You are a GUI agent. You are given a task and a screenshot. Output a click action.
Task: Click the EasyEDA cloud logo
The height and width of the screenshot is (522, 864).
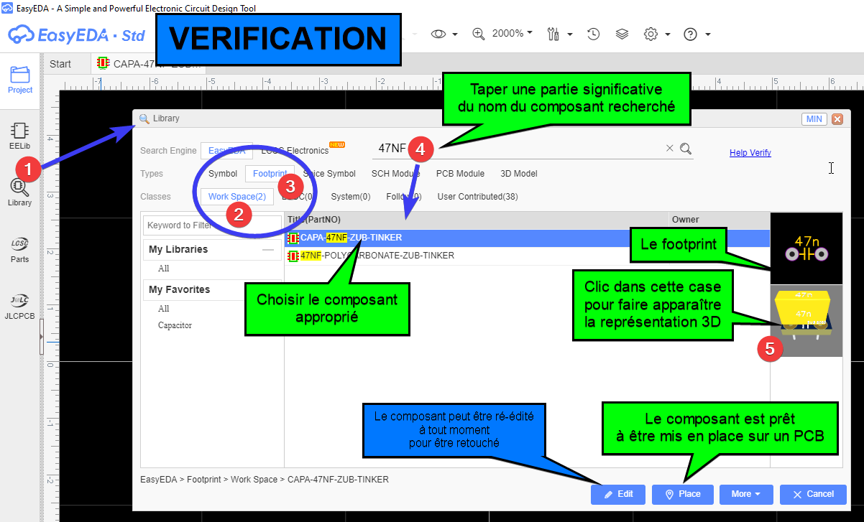click(22, 34)
